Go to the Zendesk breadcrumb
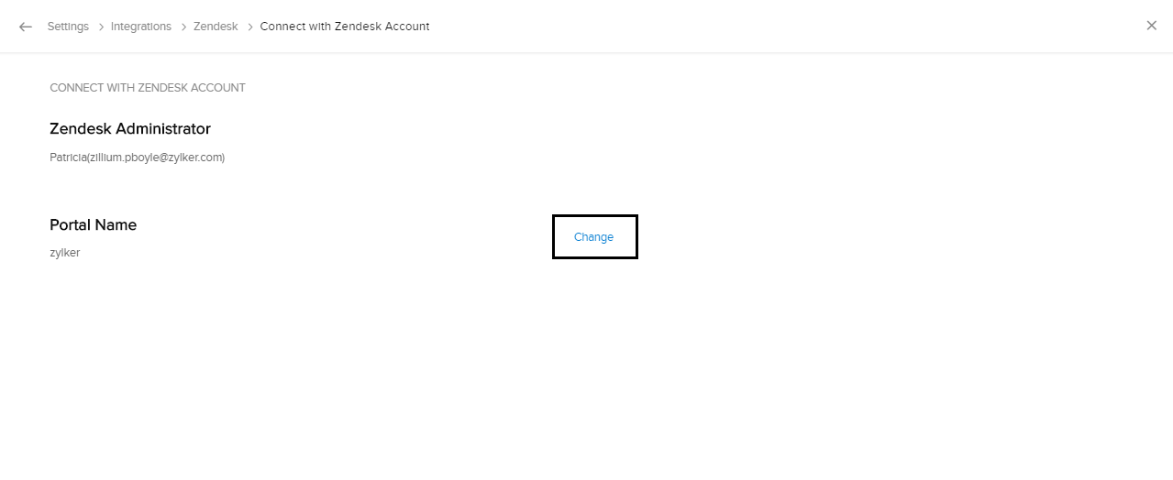The width and height of the screenshot is (1173, 480). (216, 27)
